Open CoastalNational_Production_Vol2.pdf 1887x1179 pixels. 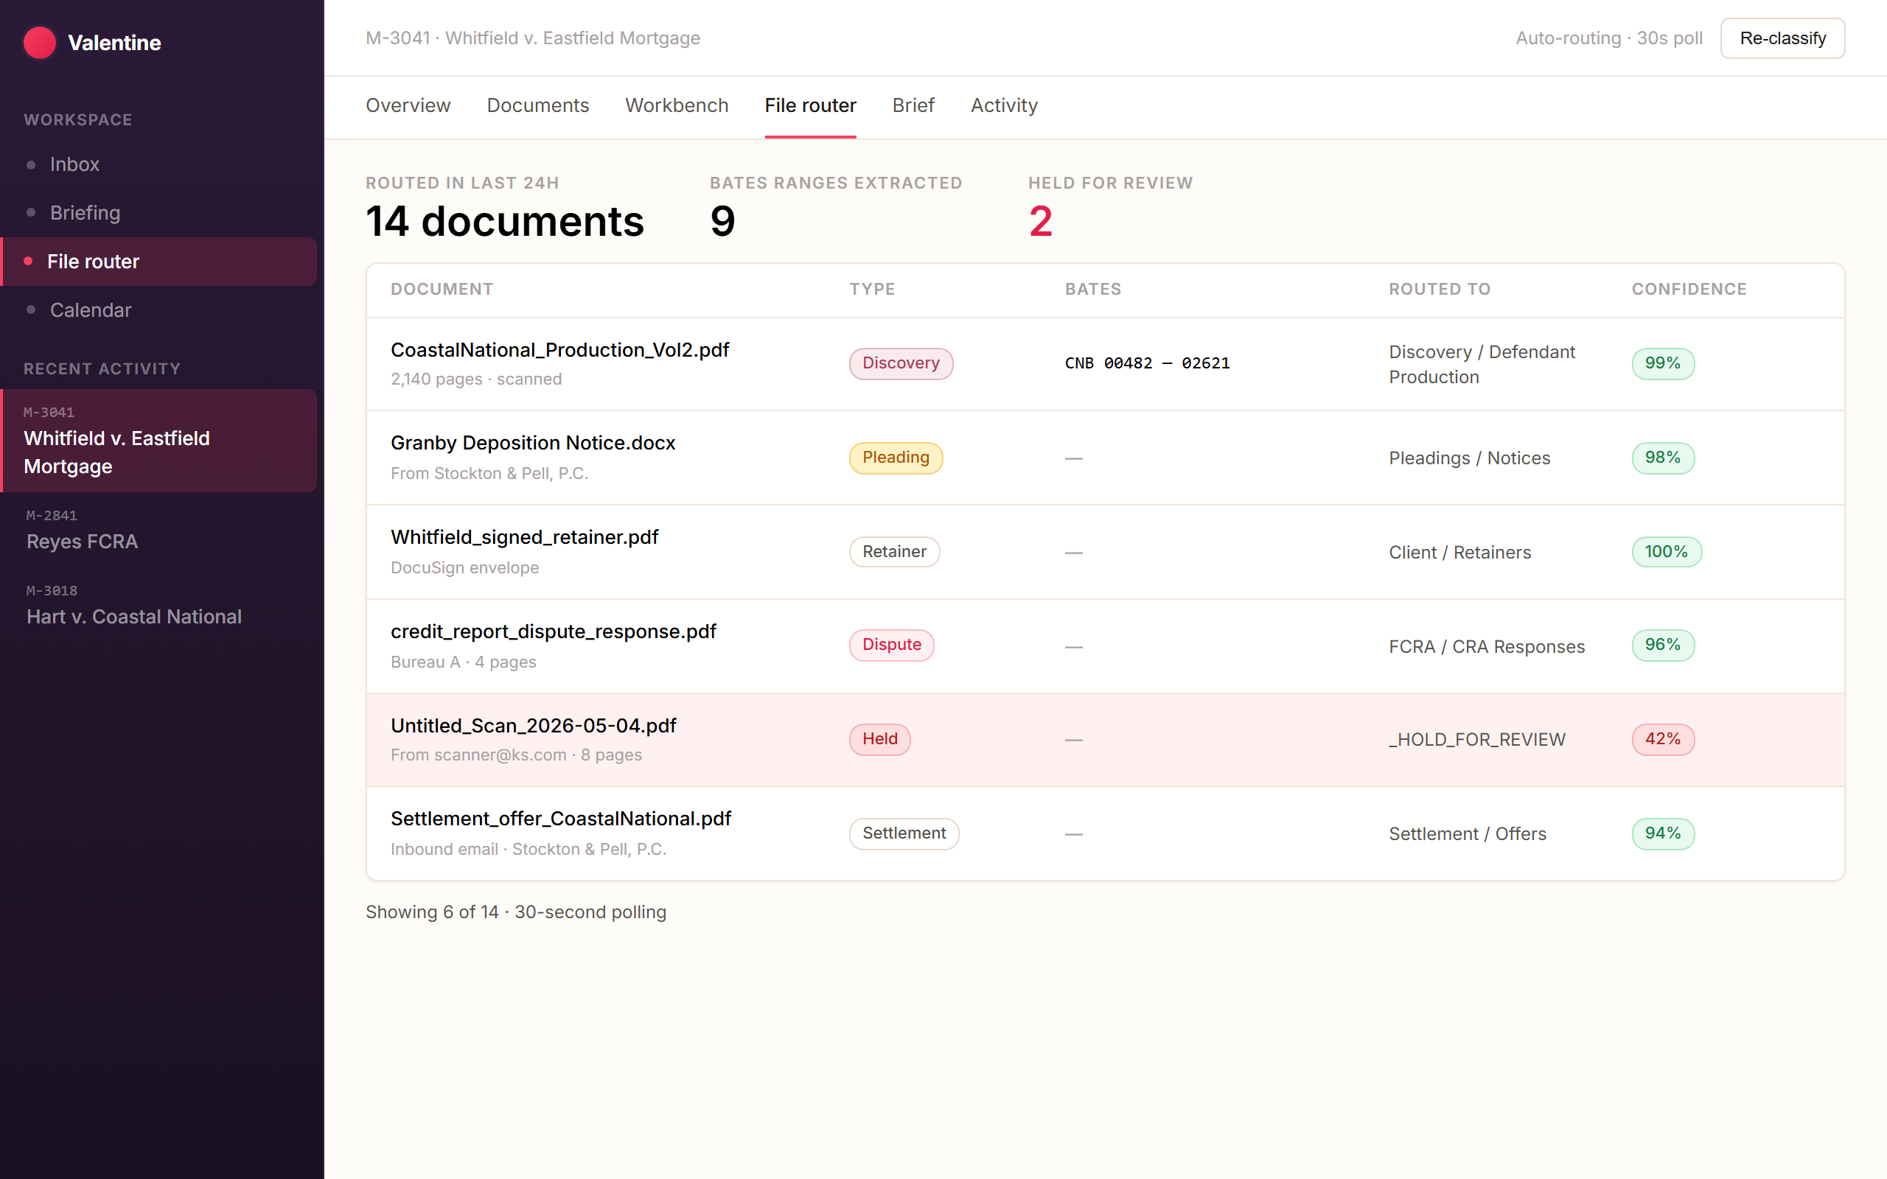(x=560, y=350)
